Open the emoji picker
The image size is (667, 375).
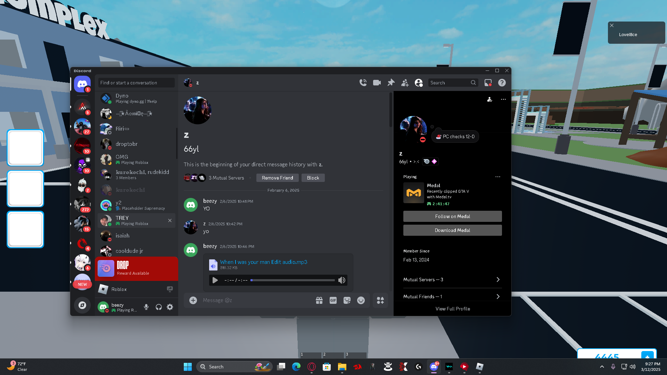pos(361,300)
